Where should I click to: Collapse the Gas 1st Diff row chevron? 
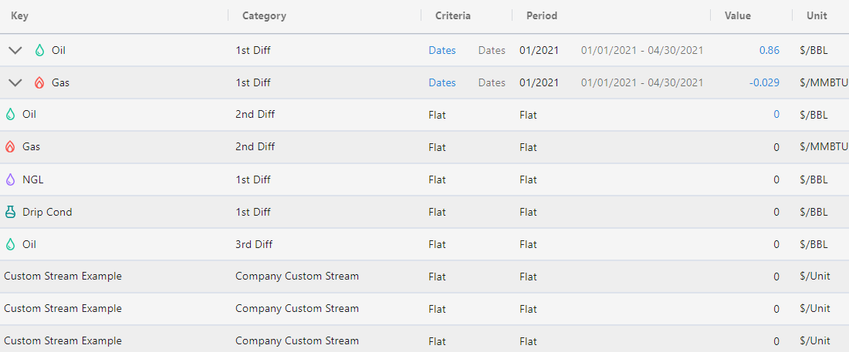(15, 82)
